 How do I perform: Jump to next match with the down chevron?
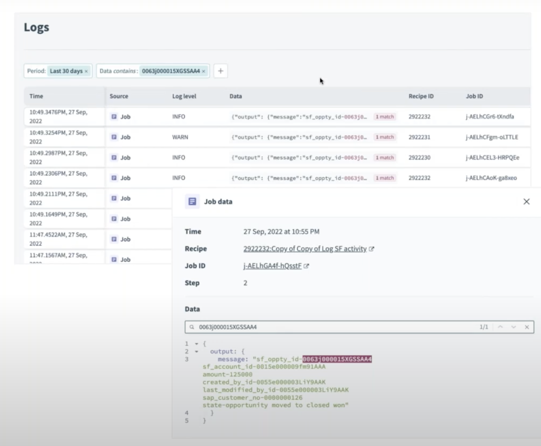[x=514, y=327]
